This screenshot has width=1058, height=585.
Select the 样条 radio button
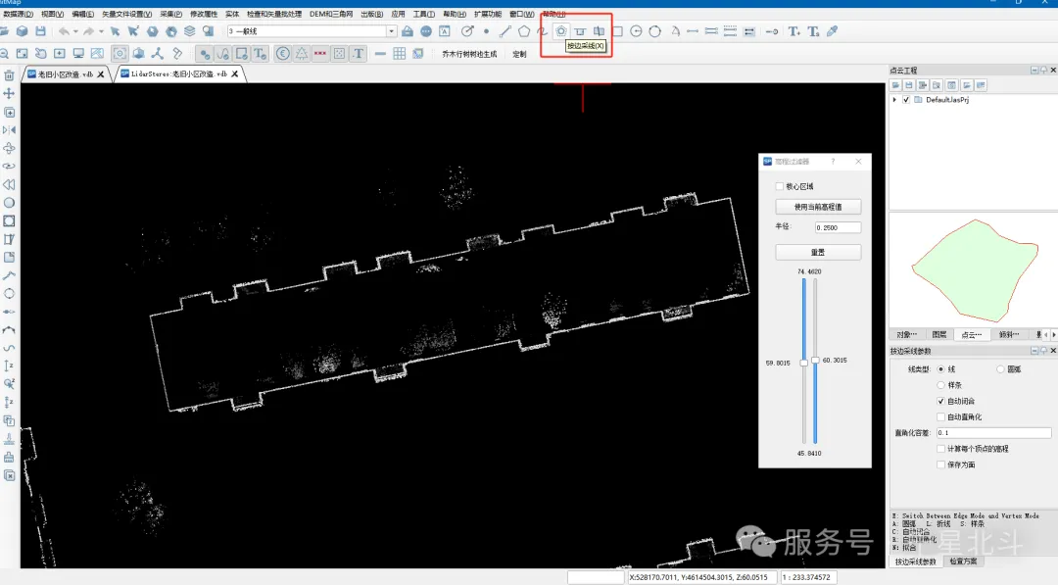click(x=940, y=384)
